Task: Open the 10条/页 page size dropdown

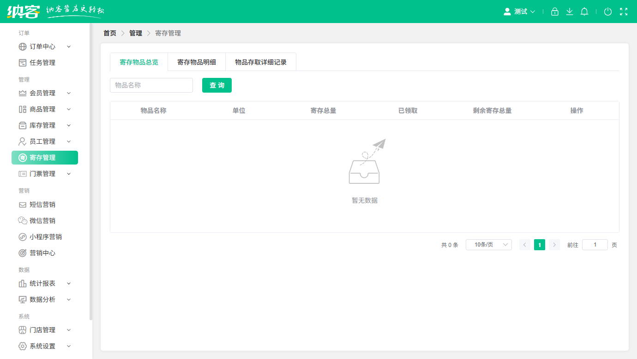Action: coord(489,245)
